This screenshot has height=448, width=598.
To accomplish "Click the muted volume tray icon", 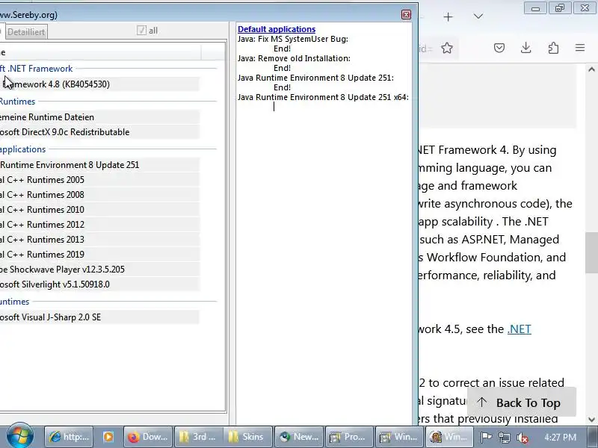I will click(523, 438).
